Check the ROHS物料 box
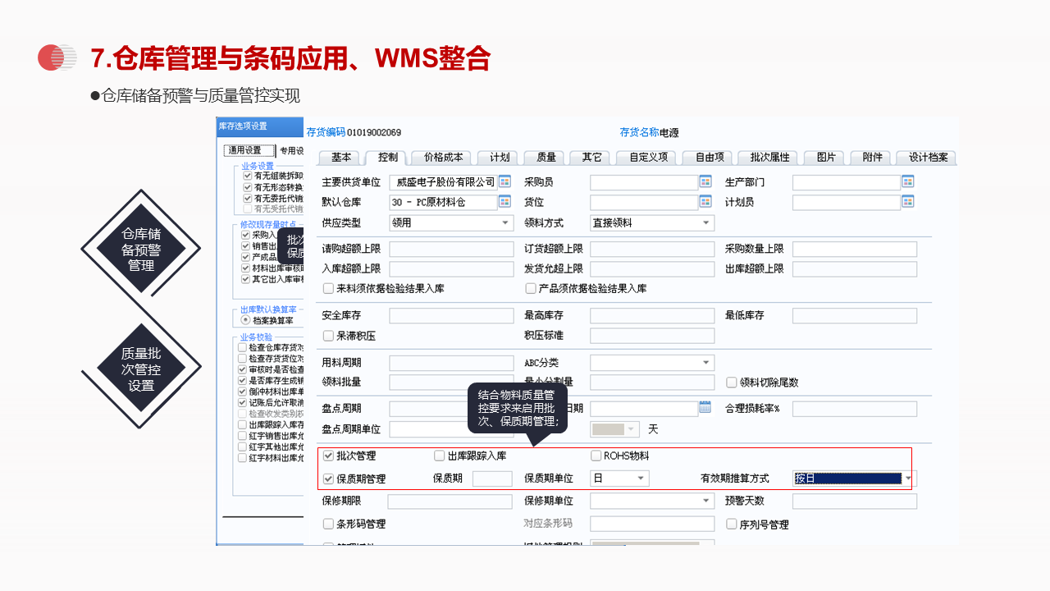The width and height of the screenshot is (1050, 591). tap(596, 456)
